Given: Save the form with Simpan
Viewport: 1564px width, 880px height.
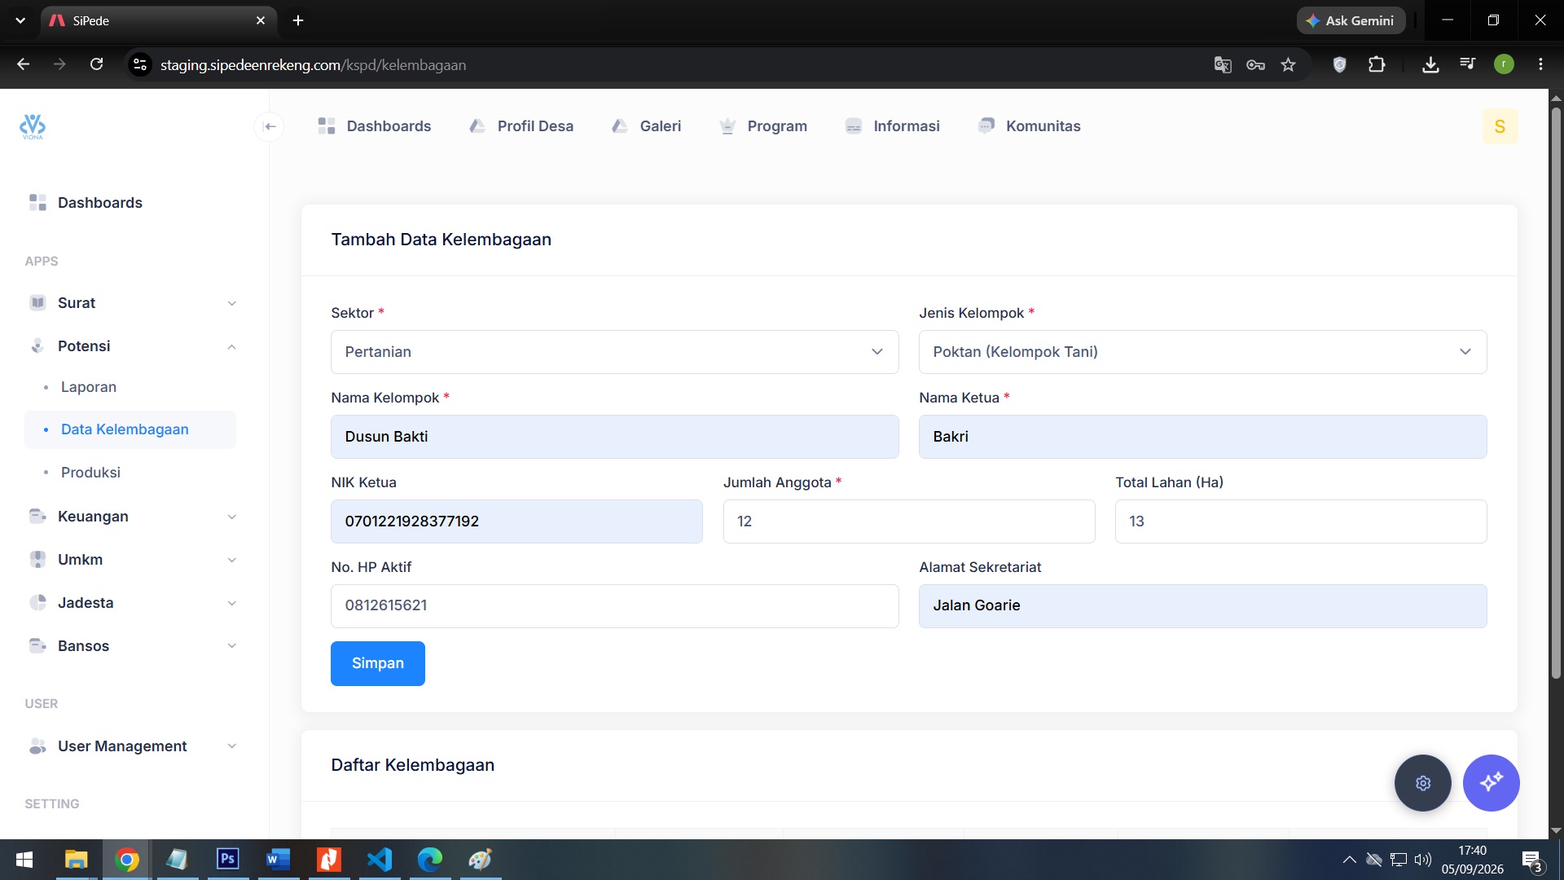Looking at the screenshot, I should click(x=377, y=663).
